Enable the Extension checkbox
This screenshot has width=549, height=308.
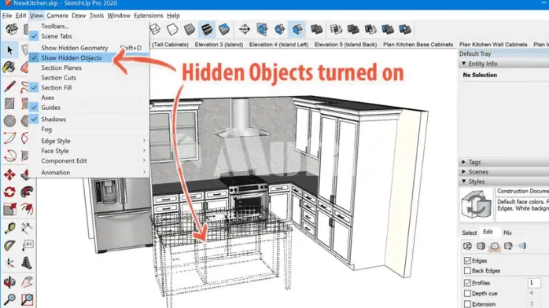point(467,304)
